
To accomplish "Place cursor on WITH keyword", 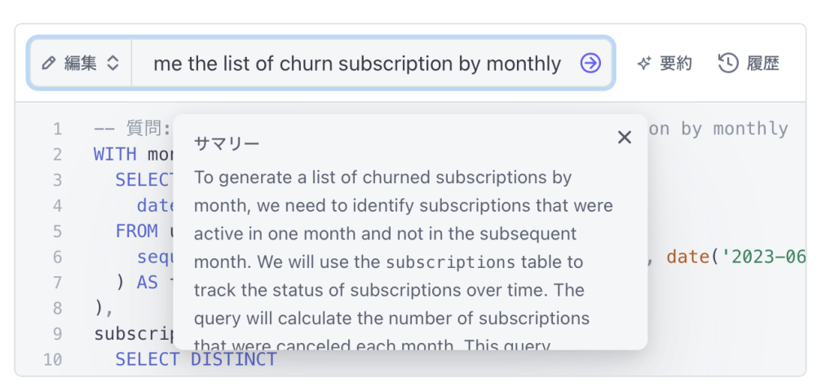I will click(115, 154).
